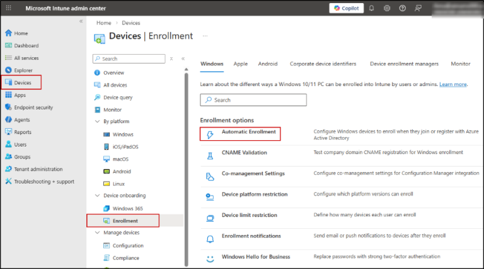Open the app launcher waffle icon

click(9, 8)
